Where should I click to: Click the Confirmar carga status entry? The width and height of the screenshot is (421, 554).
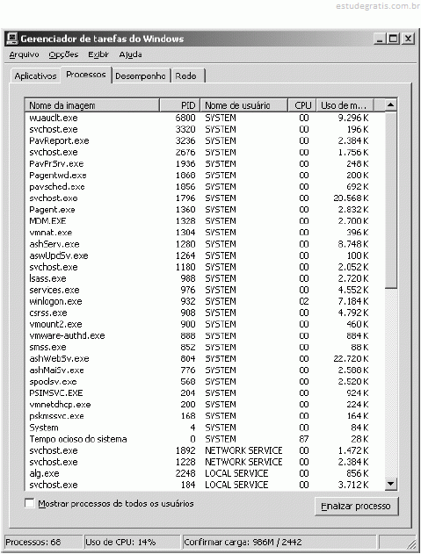tap(279, 542)
